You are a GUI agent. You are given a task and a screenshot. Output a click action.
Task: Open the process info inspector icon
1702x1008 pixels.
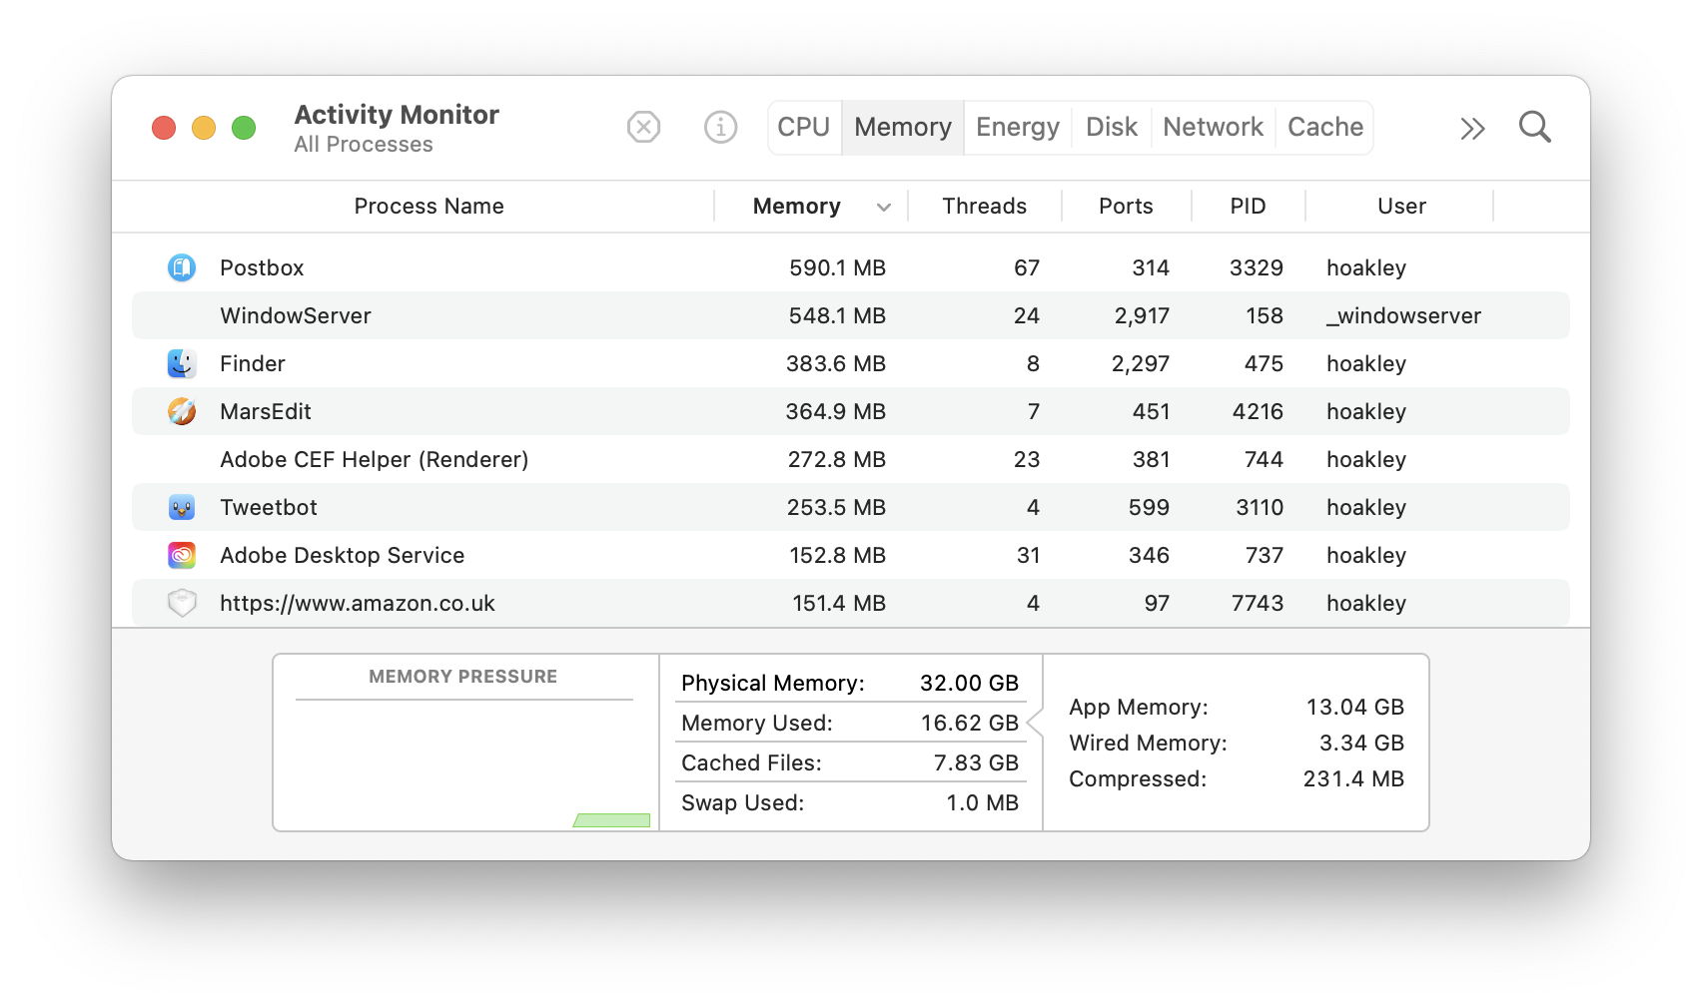(x=720, y=128)
